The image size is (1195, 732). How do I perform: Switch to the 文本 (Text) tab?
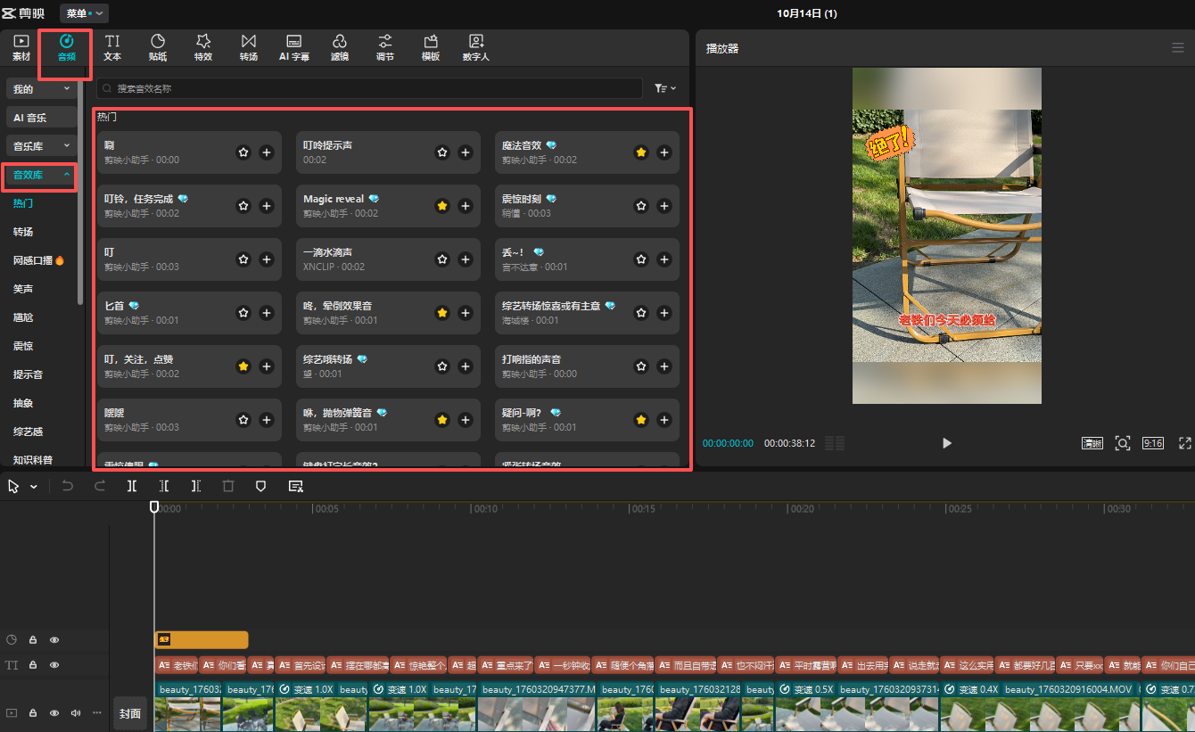pos(112,47)
